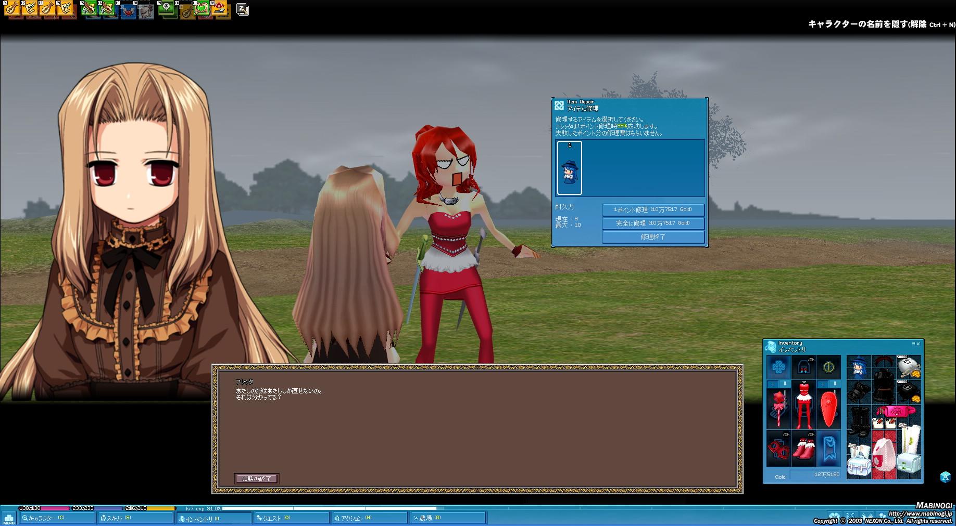Toggle boots slot visibility eye icon

811,434
